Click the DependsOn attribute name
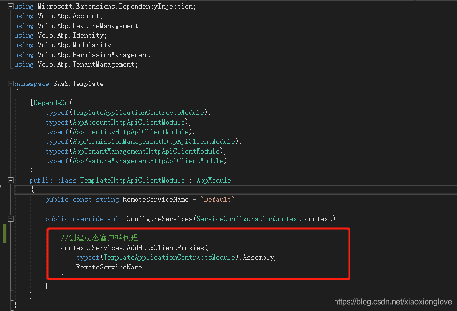This screenshot has height=311, width=457. [x=51, y=102]
